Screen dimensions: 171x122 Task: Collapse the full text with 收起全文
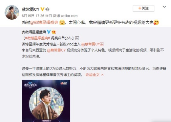coord(92,75)
